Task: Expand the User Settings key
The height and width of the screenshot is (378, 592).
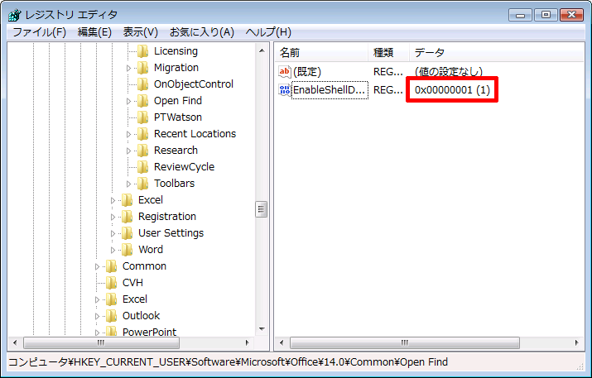Action: [x=113, y=234]
